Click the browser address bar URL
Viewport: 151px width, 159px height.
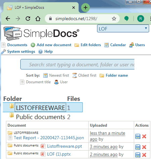coord(76,19)
